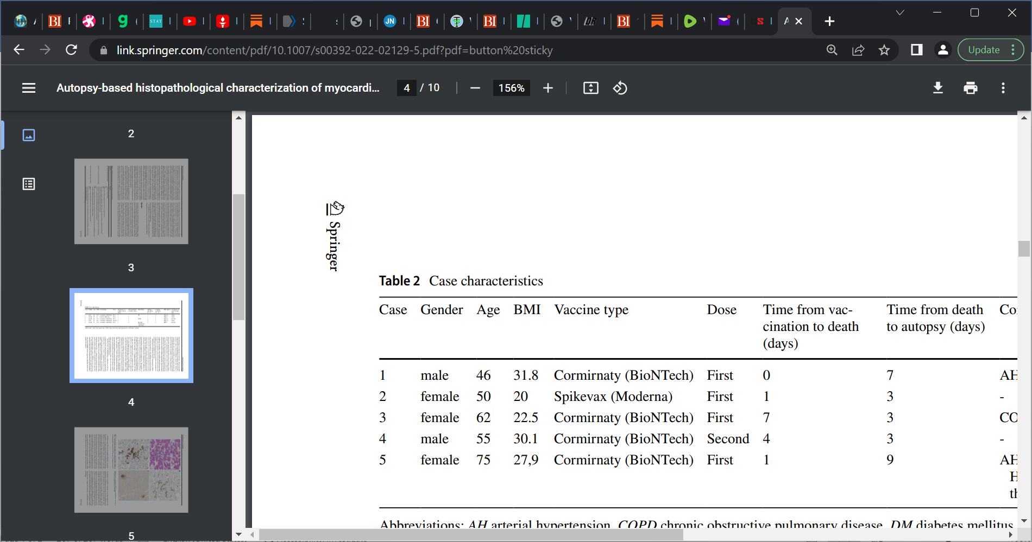Click the link.springer.com address bar URL
The height and width of the screenshot is (542, 1032).
pyautogui.click(x=335, y=50)
